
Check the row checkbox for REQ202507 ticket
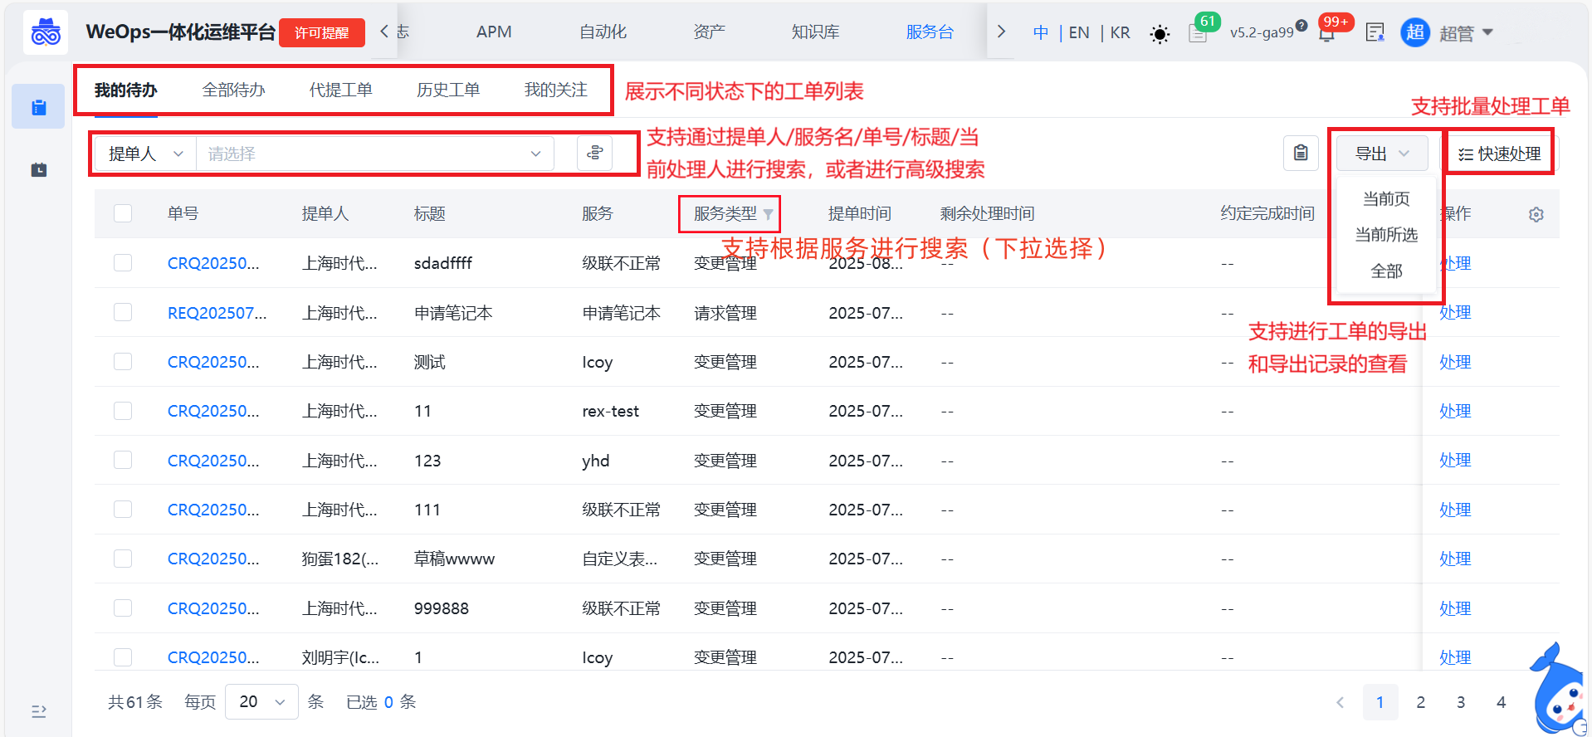pos(123,313)
